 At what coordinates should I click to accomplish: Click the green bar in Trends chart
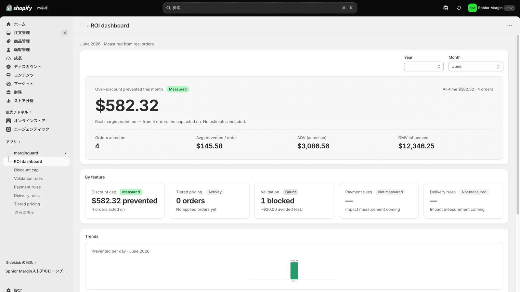tap(294, 271)
